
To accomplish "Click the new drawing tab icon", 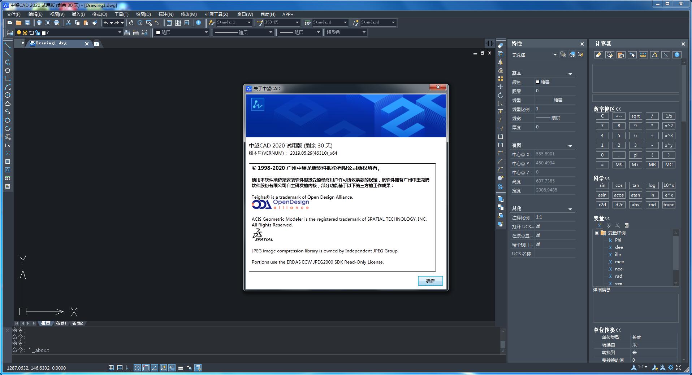I will pyautogui.click(x=96, y=44).
